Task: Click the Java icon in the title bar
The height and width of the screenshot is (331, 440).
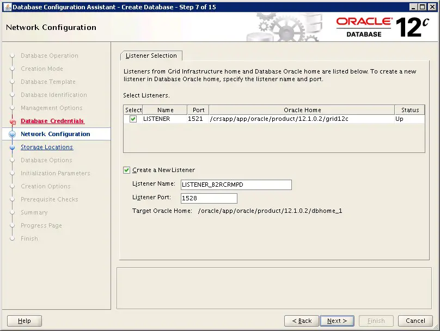Action: (x=8, y=7)
